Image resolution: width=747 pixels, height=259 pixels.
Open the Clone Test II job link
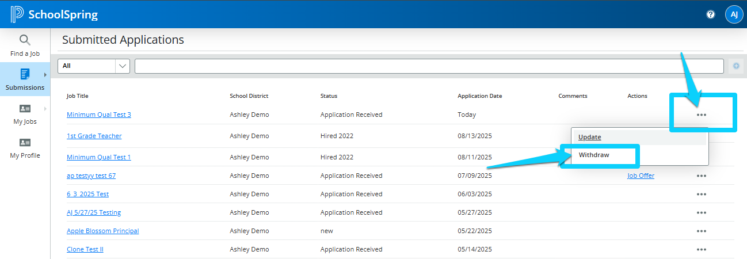click(85, 250)
